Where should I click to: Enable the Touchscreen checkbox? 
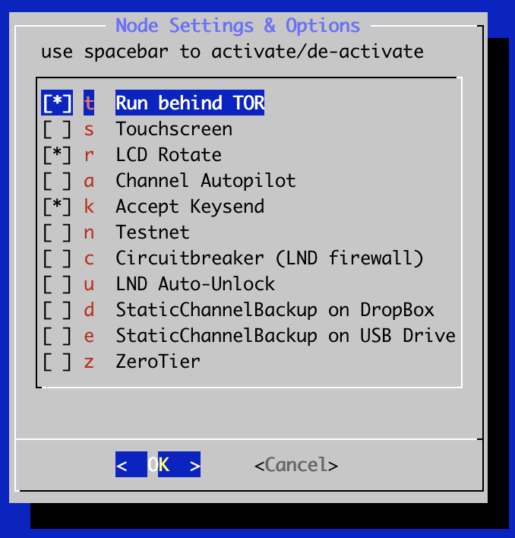[x=57, y=129]
